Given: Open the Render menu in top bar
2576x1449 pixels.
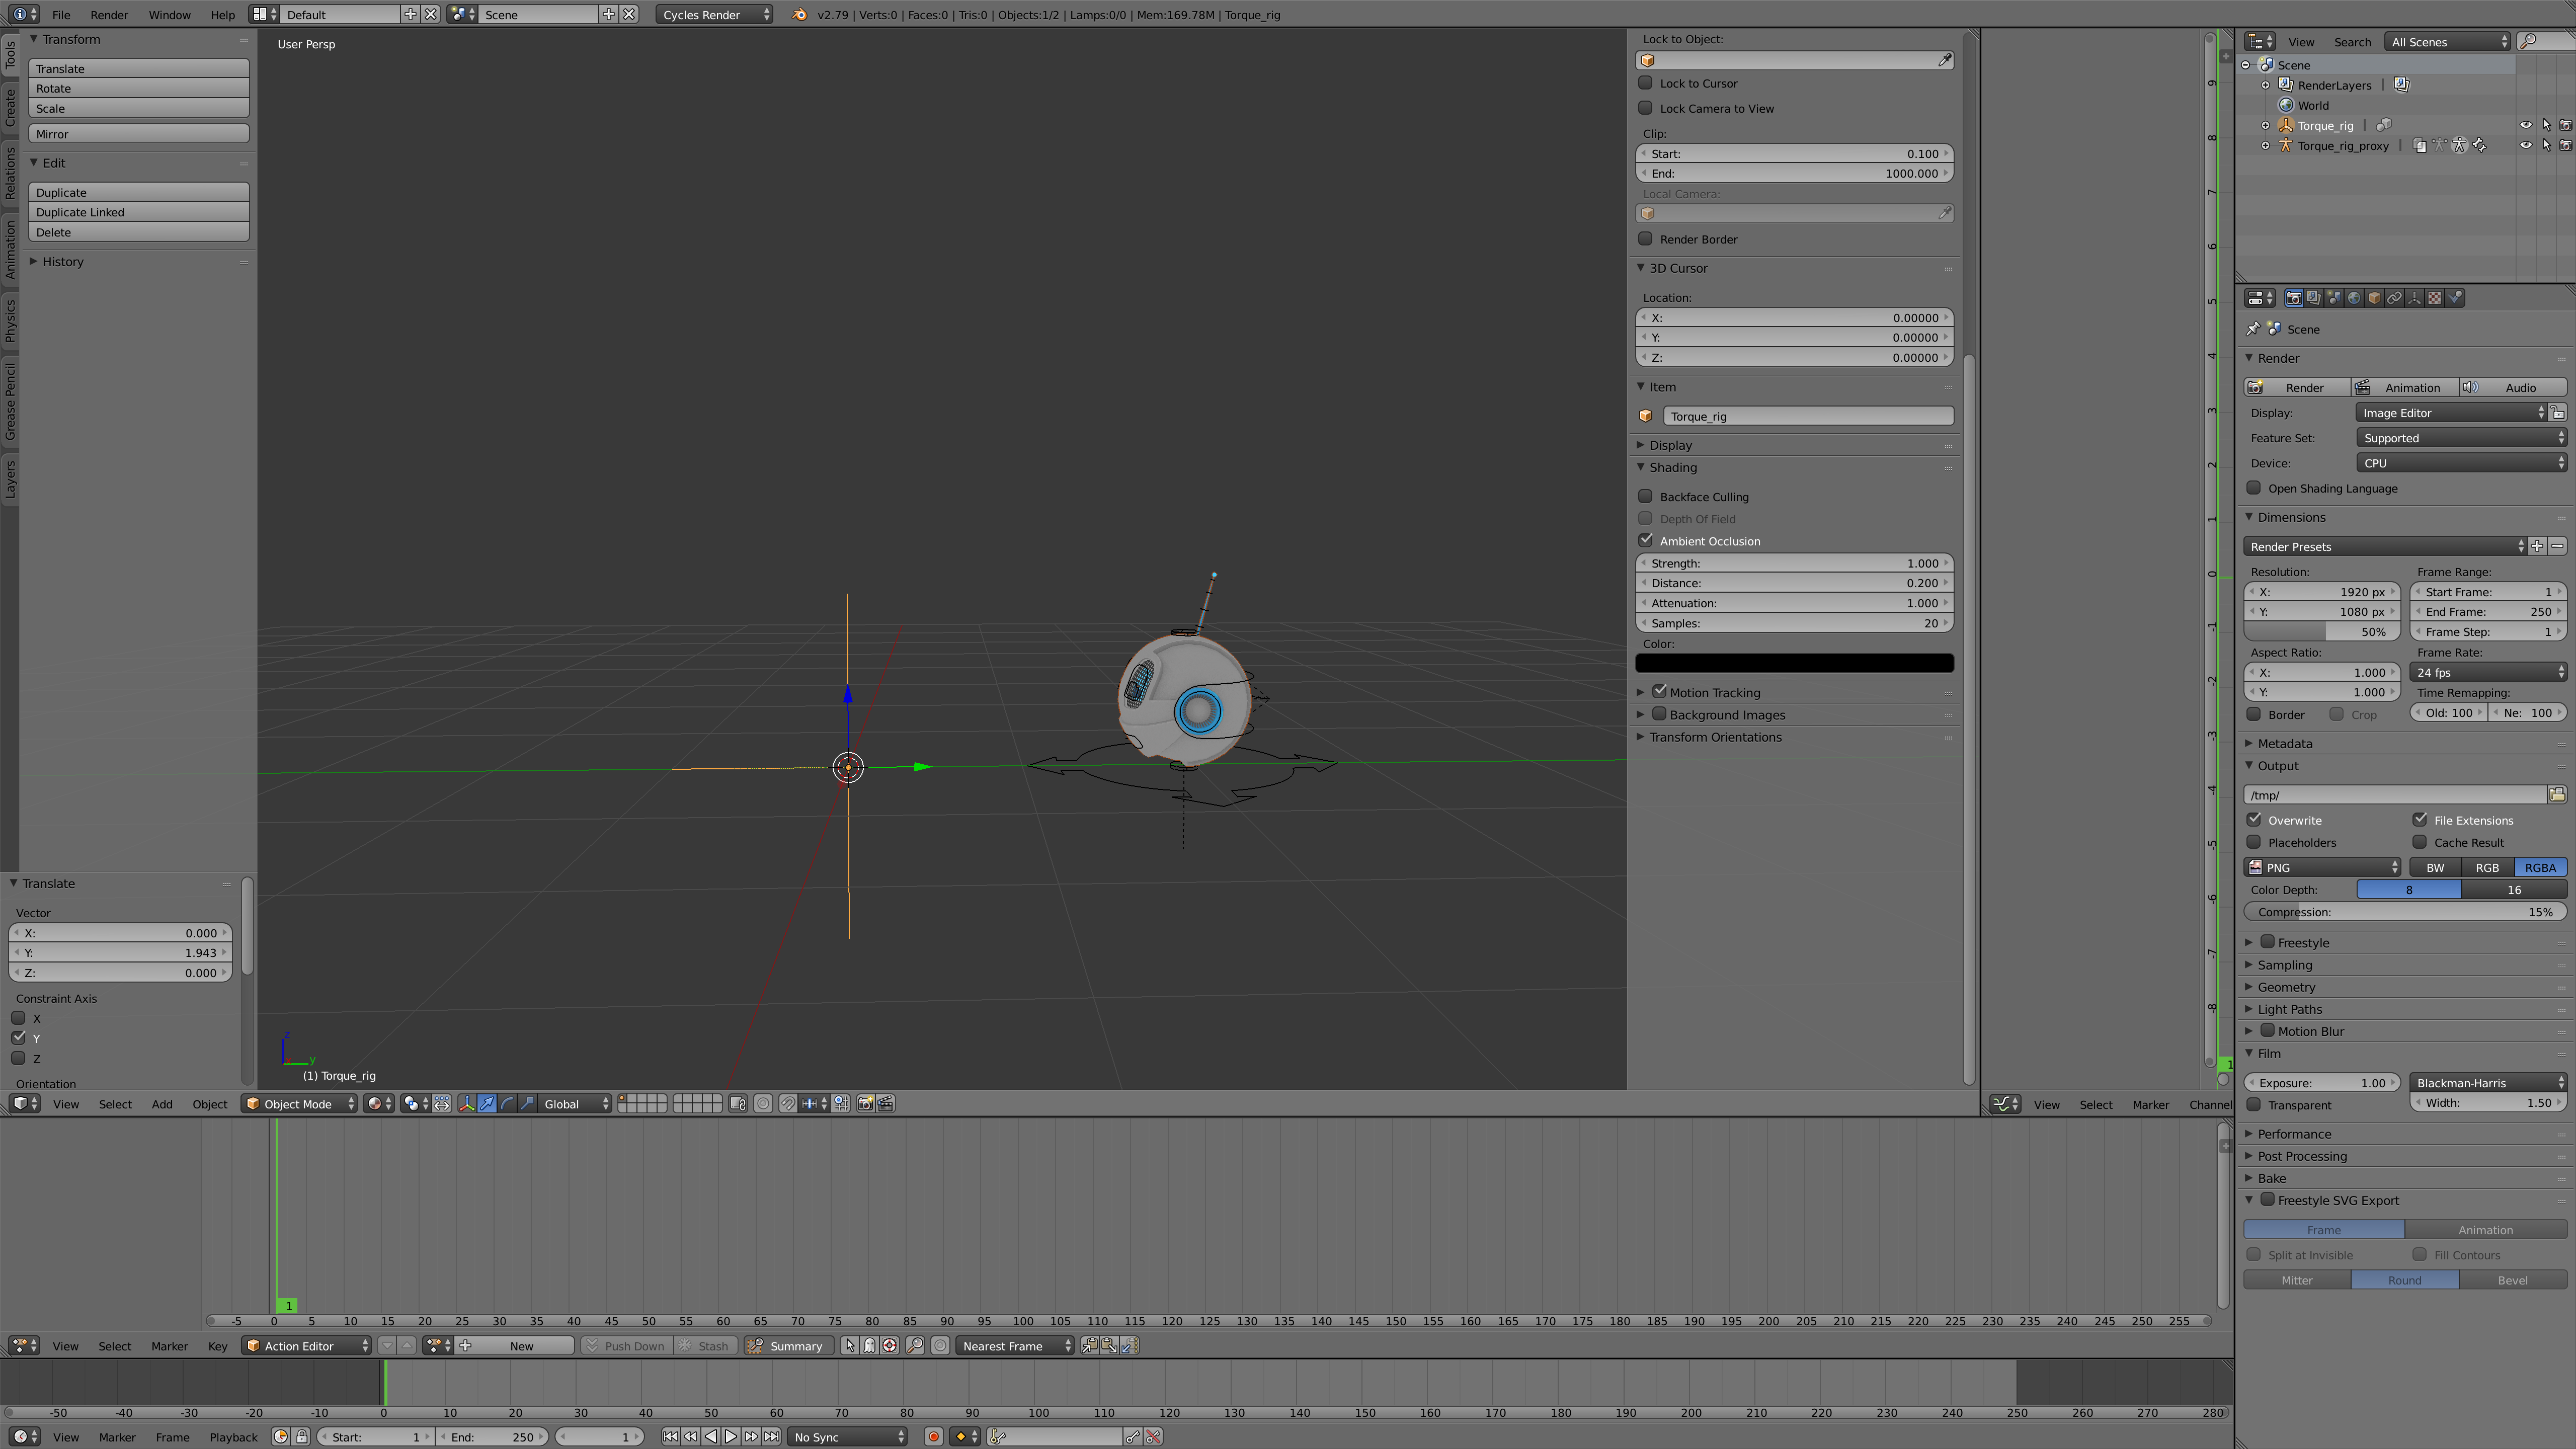Looking at the screenshot, I should click(109, 14).
